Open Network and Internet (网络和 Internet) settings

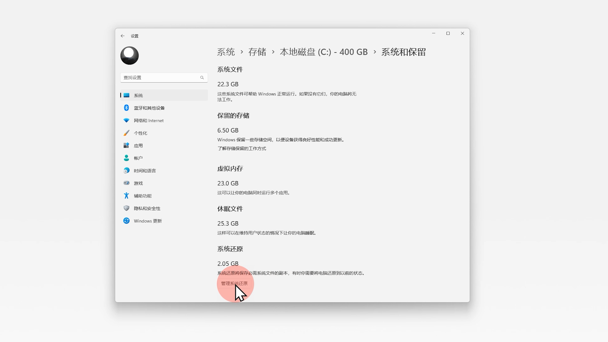click(x=148, y=121)
